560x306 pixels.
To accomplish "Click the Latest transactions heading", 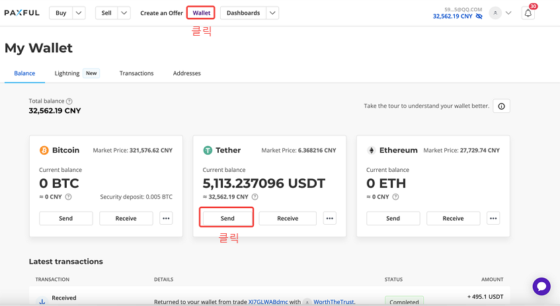I will [65, 261].
